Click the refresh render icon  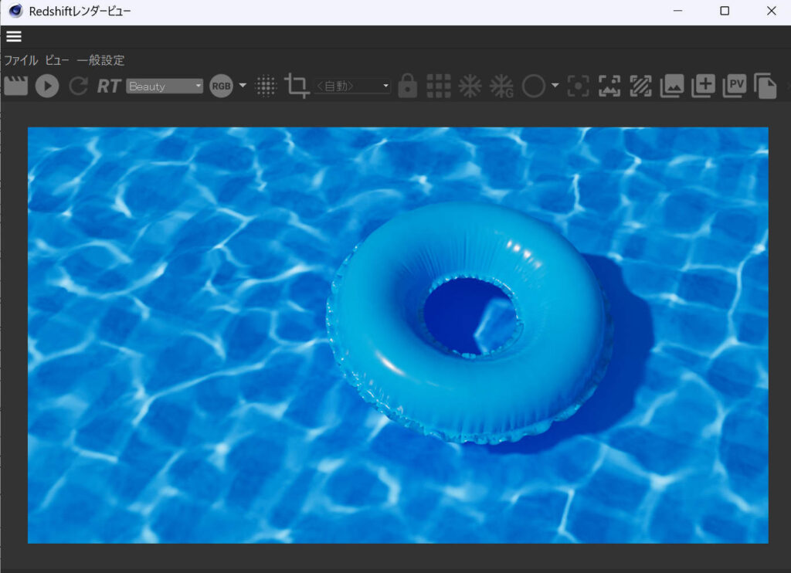pos(78,86)
